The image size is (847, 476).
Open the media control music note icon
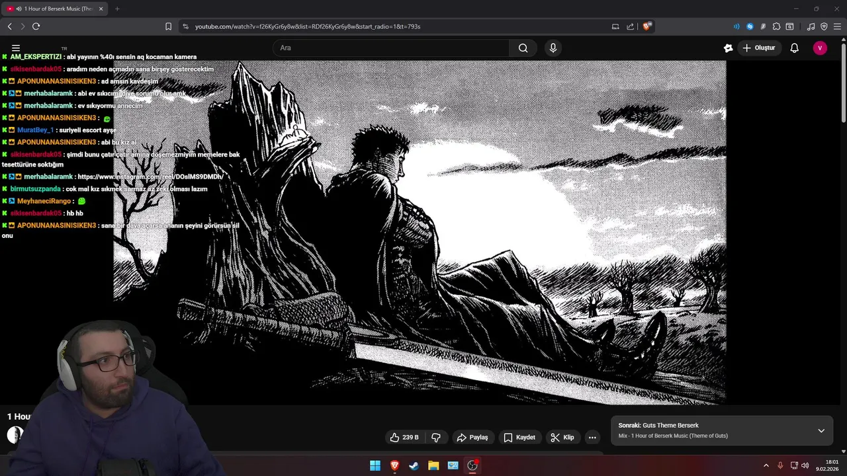pyautogui.click(x=811, y=26)
